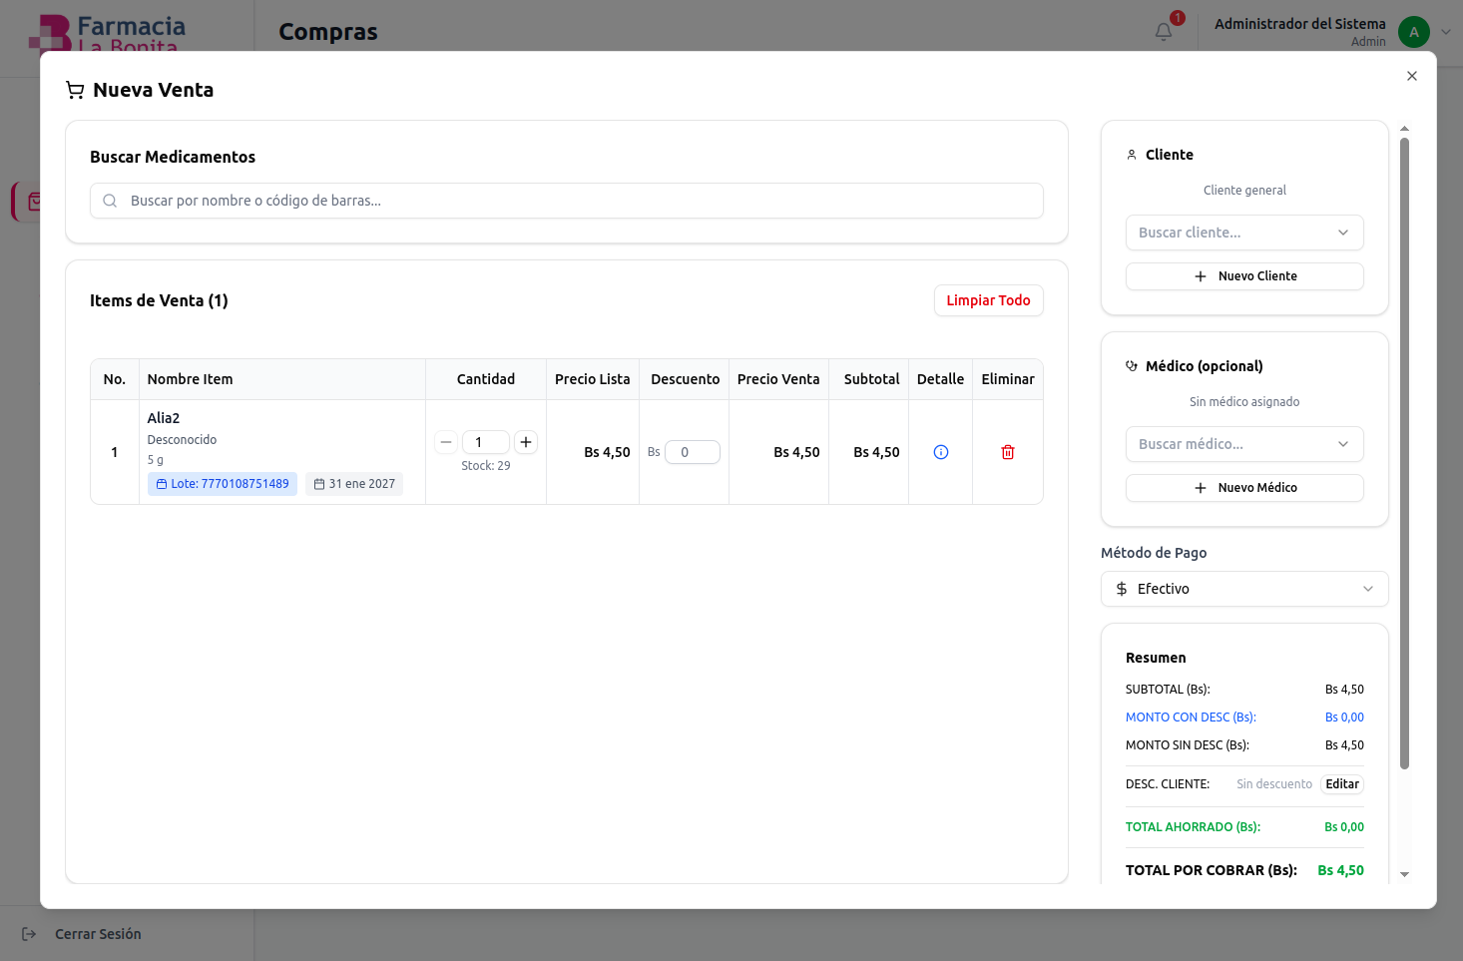Screen dimensions: 1463x961
Task: Expand the Buscar cliente dropdown
Action: click(x=1243, y=233)
